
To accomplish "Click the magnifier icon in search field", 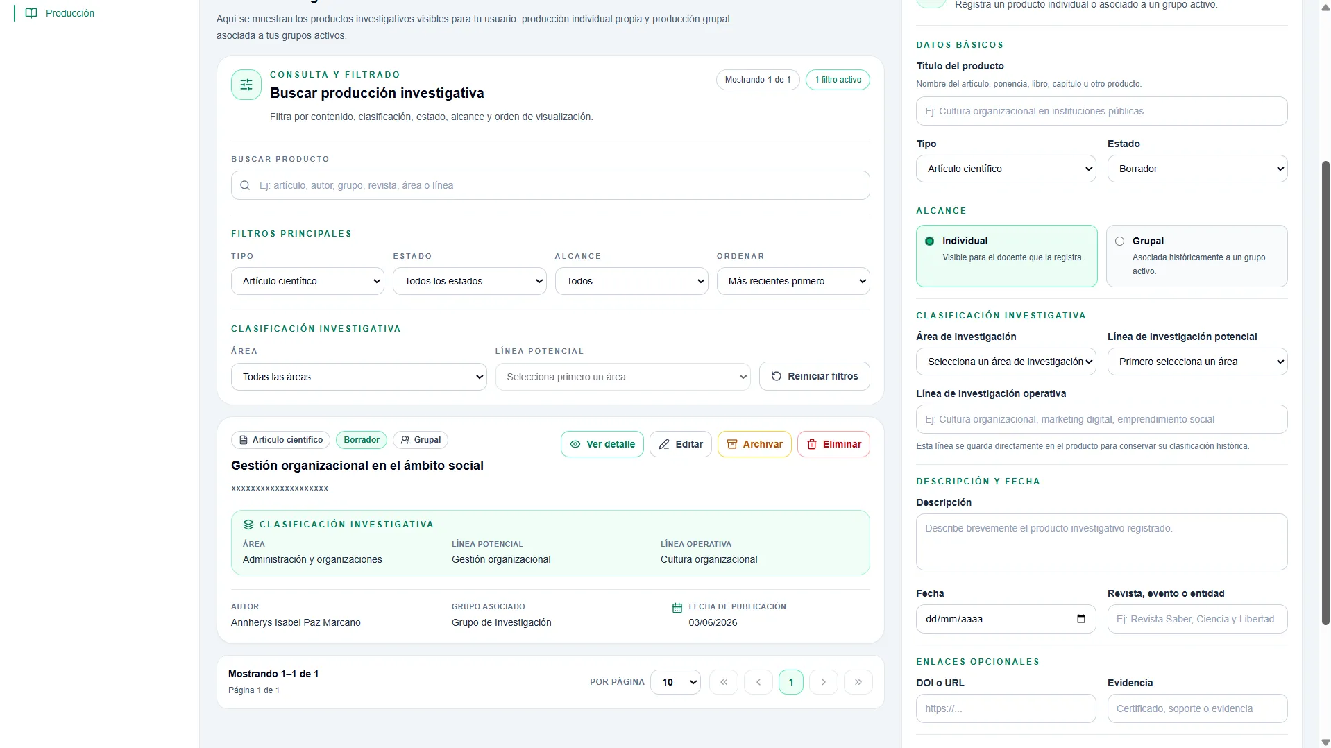I will (245, 185).
